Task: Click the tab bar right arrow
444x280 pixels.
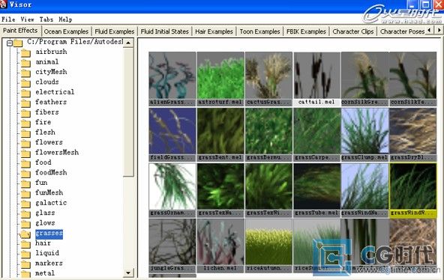Action: (x=439, y=30)
